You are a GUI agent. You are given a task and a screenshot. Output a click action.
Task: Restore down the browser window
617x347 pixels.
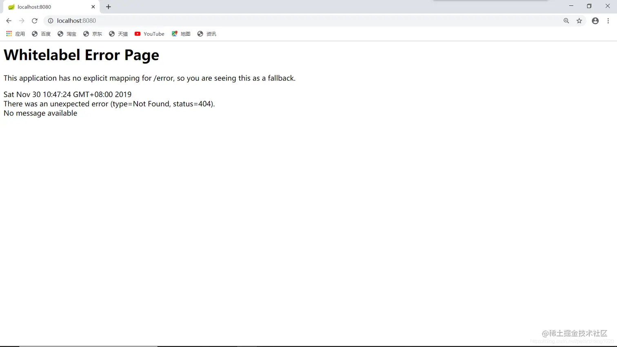(x=589, y=6)
